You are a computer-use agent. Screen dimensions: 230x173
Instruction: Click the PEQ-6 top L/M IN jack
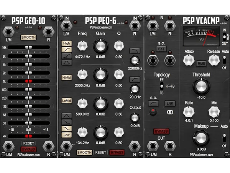[66, 26]
